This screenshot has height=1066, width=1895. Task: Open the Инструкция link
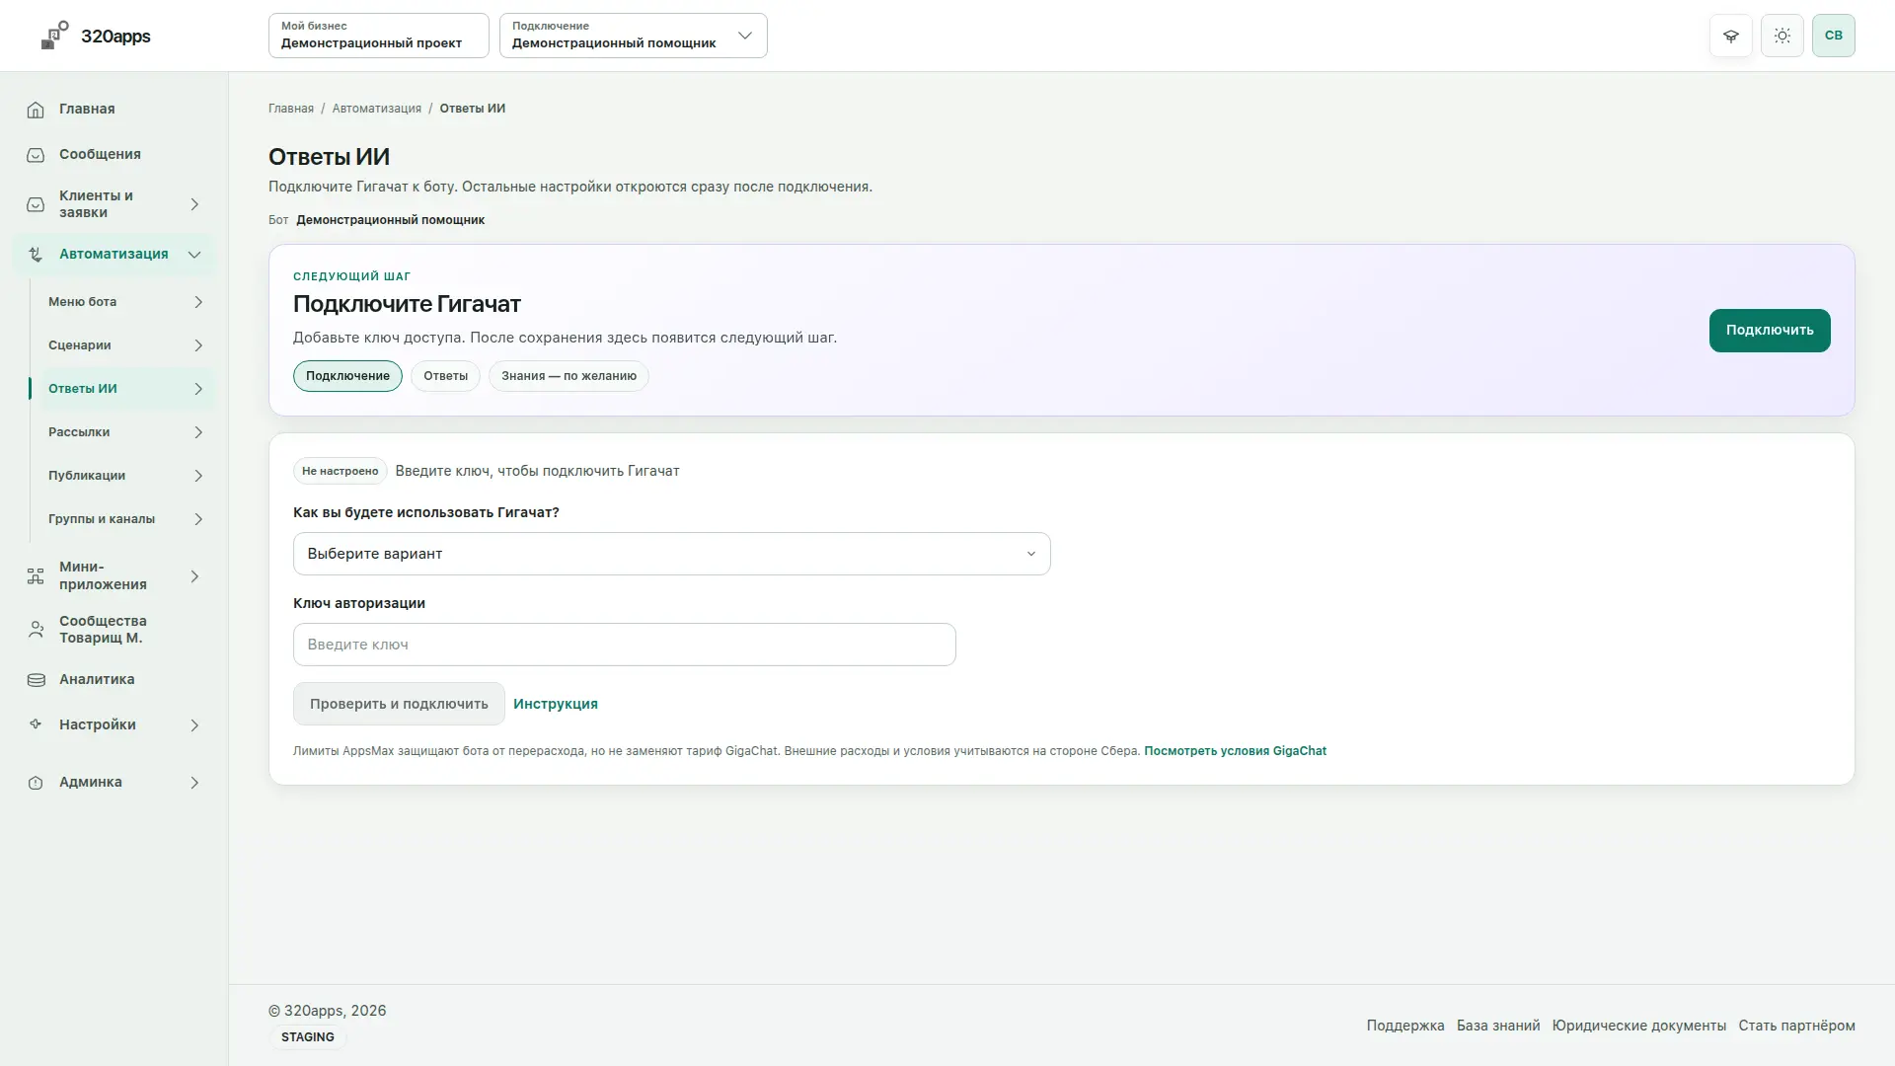pyautogui.click(x=556, y=704)
